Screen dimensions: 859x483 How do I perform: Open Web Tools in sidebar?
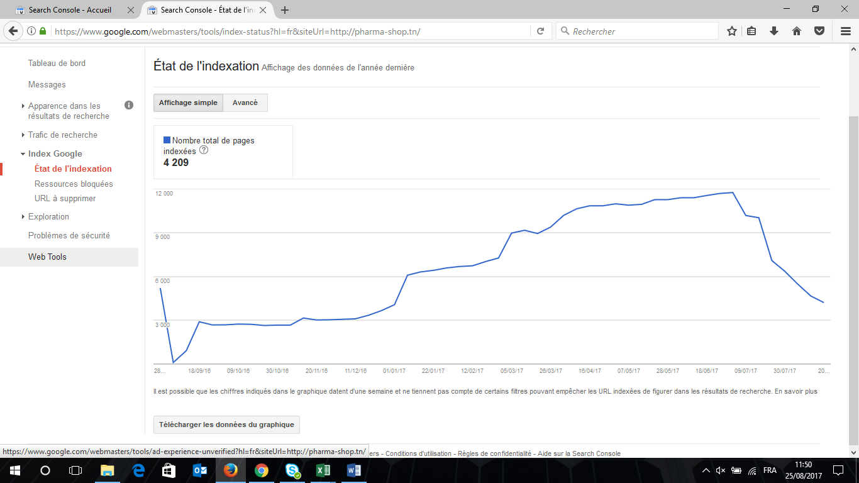(47, 257)
